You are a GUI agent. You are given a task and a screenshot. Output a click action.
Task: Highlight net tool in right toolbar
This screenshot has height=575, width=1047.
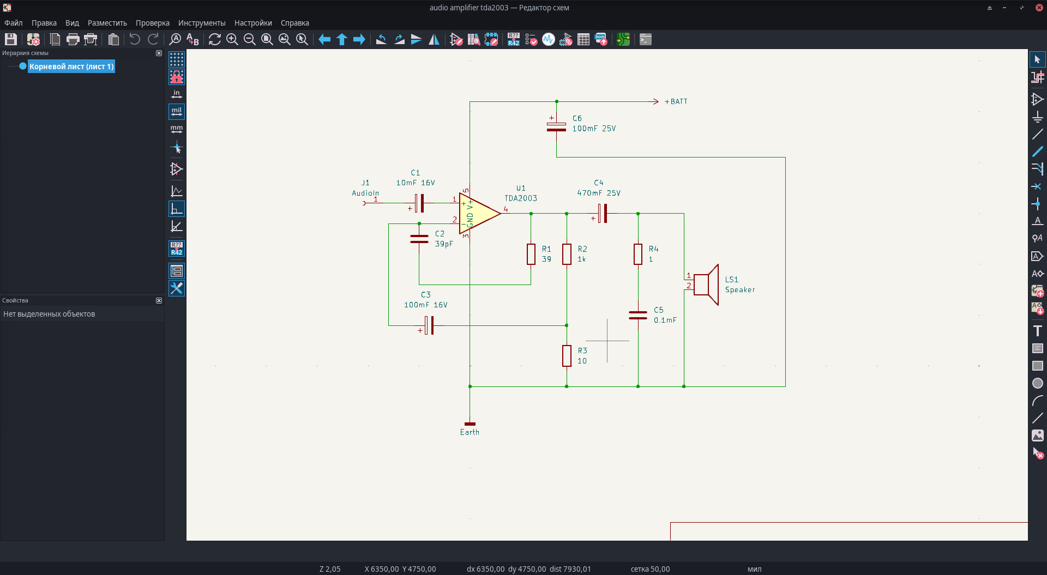[1038, 77]
